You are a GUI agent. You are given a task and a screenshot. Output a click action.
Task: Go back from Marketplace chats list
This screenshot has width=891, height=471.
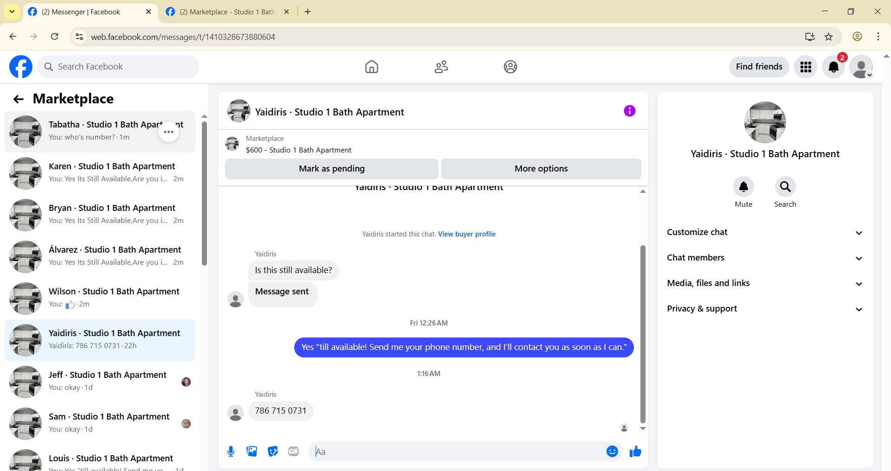click(19, 99)
